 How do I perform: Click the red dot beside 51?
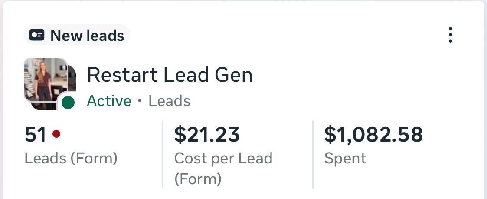[x=56, y=134]
